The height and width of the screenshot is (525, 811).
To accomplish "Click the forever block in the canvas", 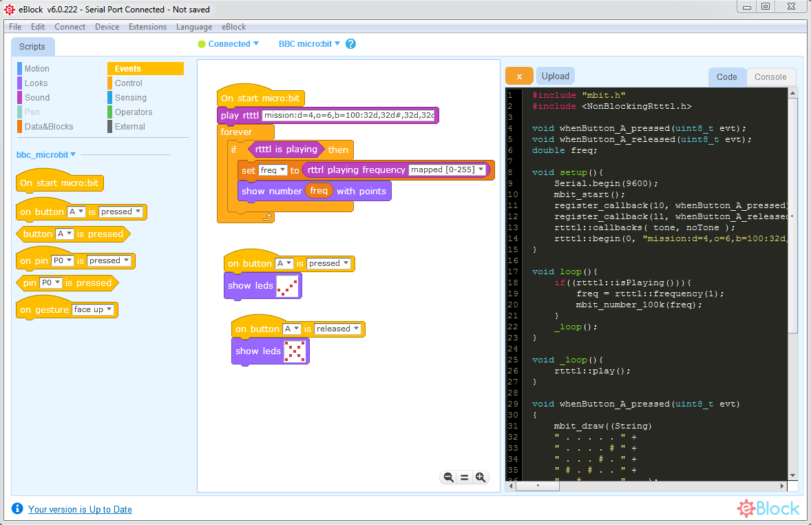I will pyautogui.click(x=236, y=132).
